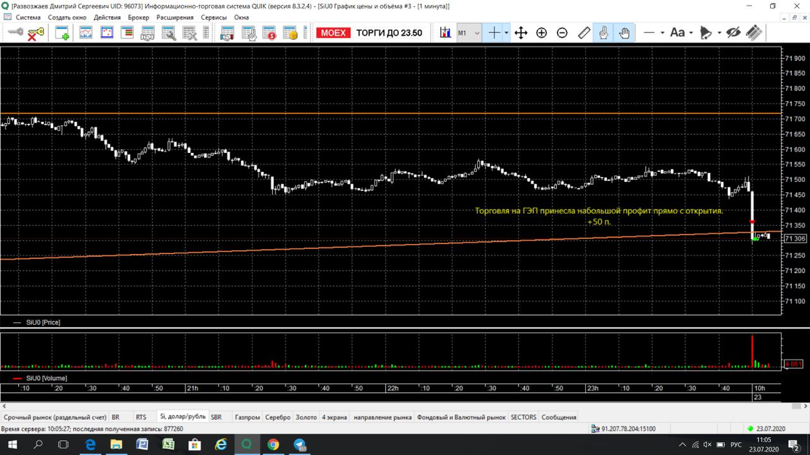Click the grey table delete icon
Viewport: 810px width, 455px height.
pos(190,32)
